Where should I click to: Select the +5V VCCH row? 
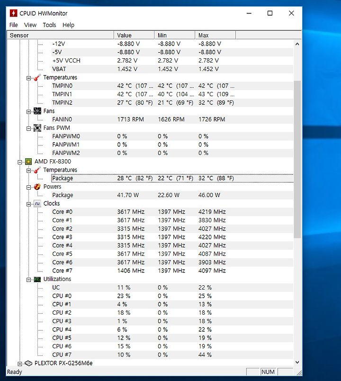[172, 61]
